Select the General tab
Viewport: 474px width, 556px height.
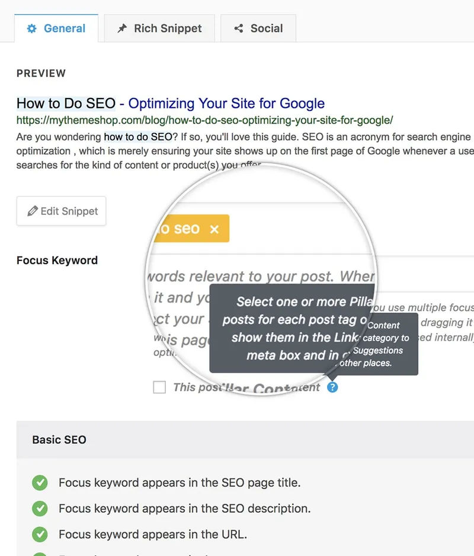(x=56, y=28)
